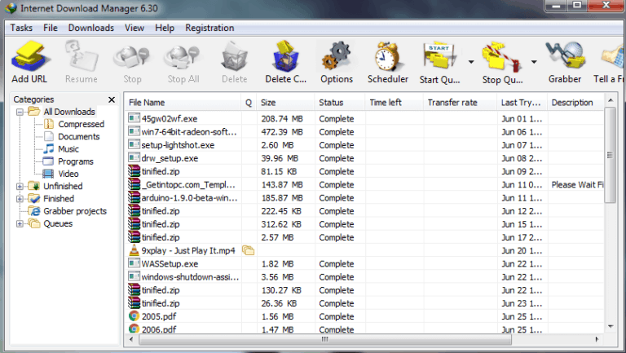Viewport: 626px width, 353px height.
Task: Select the Video category folder
Action: pyautogui.click(x=68, y=174)
